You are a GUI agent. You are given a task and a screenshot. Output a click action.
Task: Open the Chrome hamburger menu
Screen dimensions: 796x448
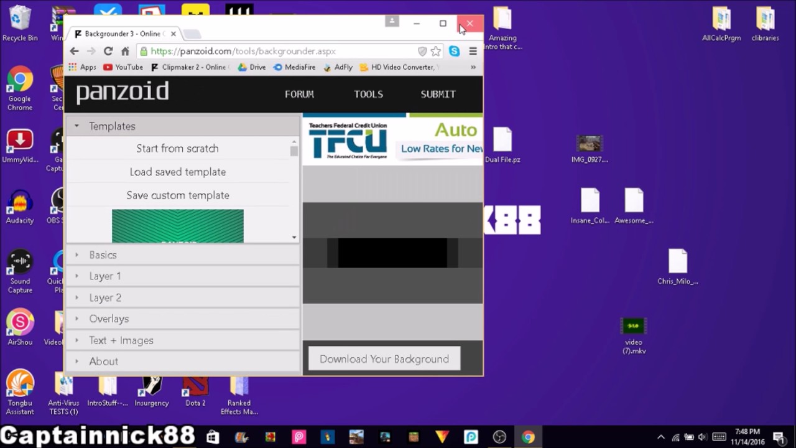pos(473,52)
